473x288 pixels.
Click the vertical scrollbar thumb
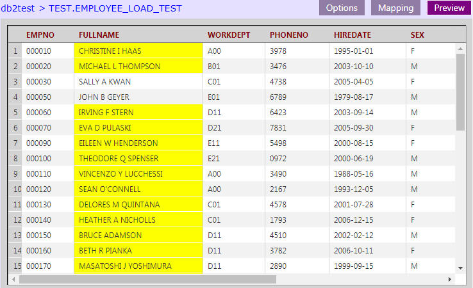pyautogui.click(x=460, y=92)
